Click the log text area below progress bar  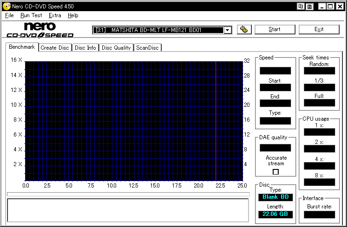click(128, 210)
